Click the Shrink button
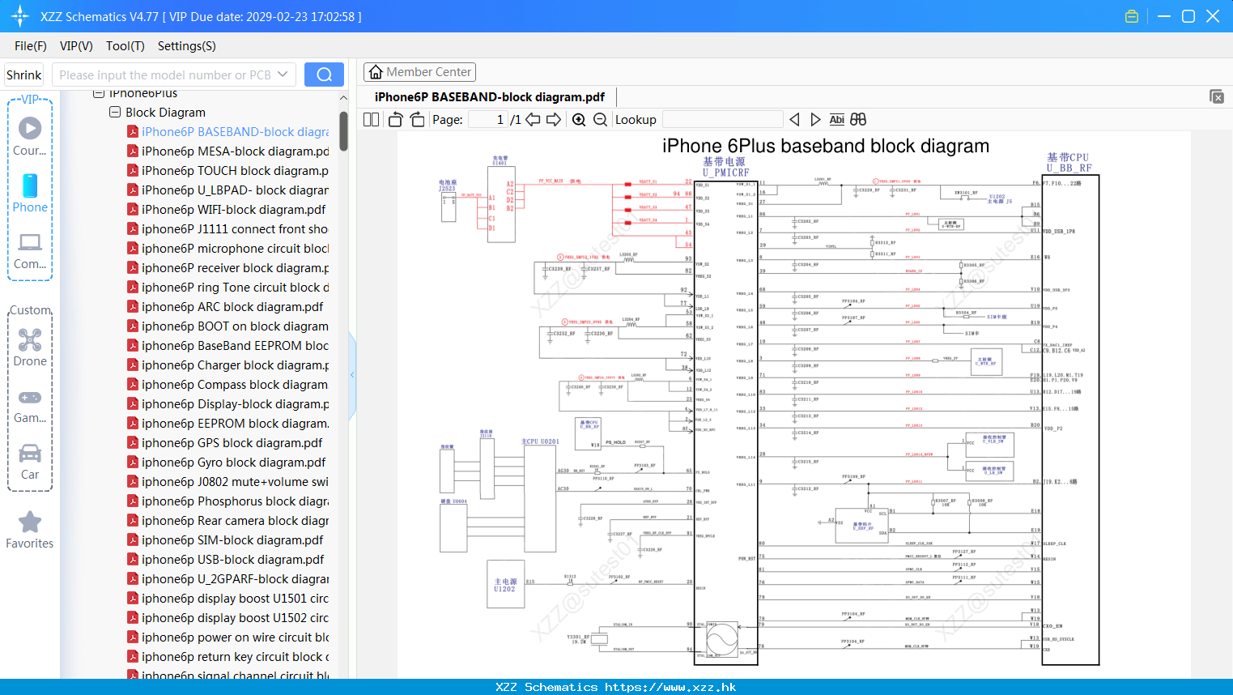1233x695 pixels. coord(24,75)
